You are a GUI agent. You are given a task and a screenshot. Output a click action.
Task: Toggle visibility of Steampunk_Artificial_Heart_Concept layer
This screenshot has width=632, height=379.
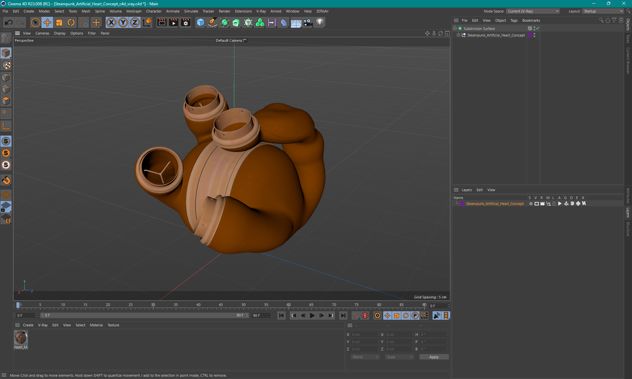tap(536, 204)
